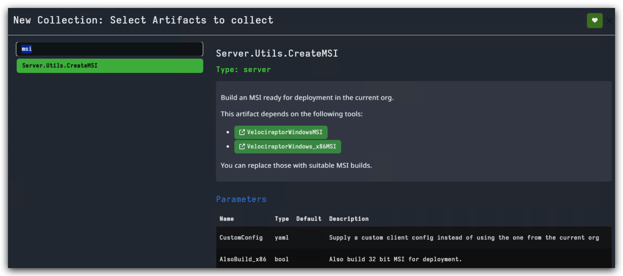
Task: Click the bool type cell
Action: tap(282, 259)
